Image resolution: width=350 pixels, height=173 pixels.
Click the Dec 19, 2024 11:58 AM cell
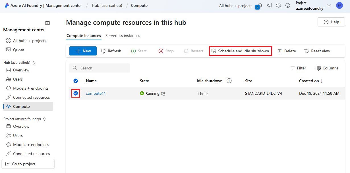(319, 93)
